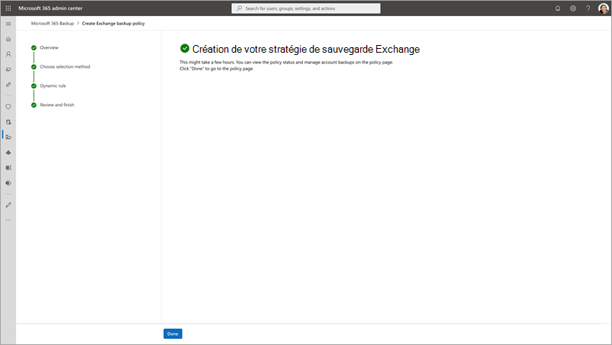
Task: Open notifications bell icon
Action: (x=558, y=8)
